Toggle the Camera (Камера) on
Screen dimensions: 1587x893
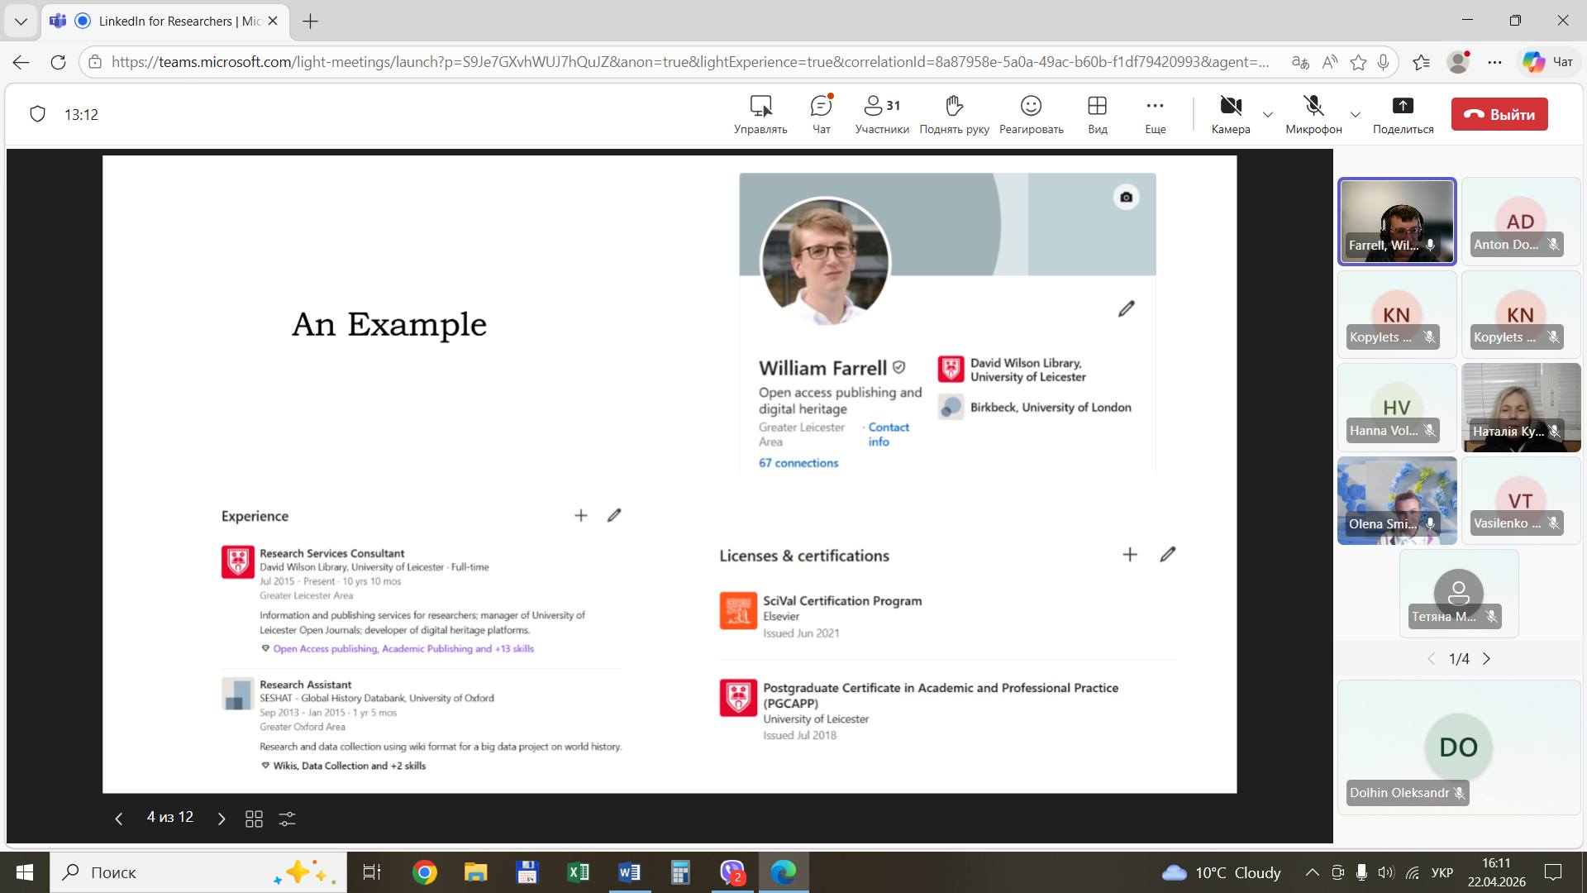tap(1230, 114)
